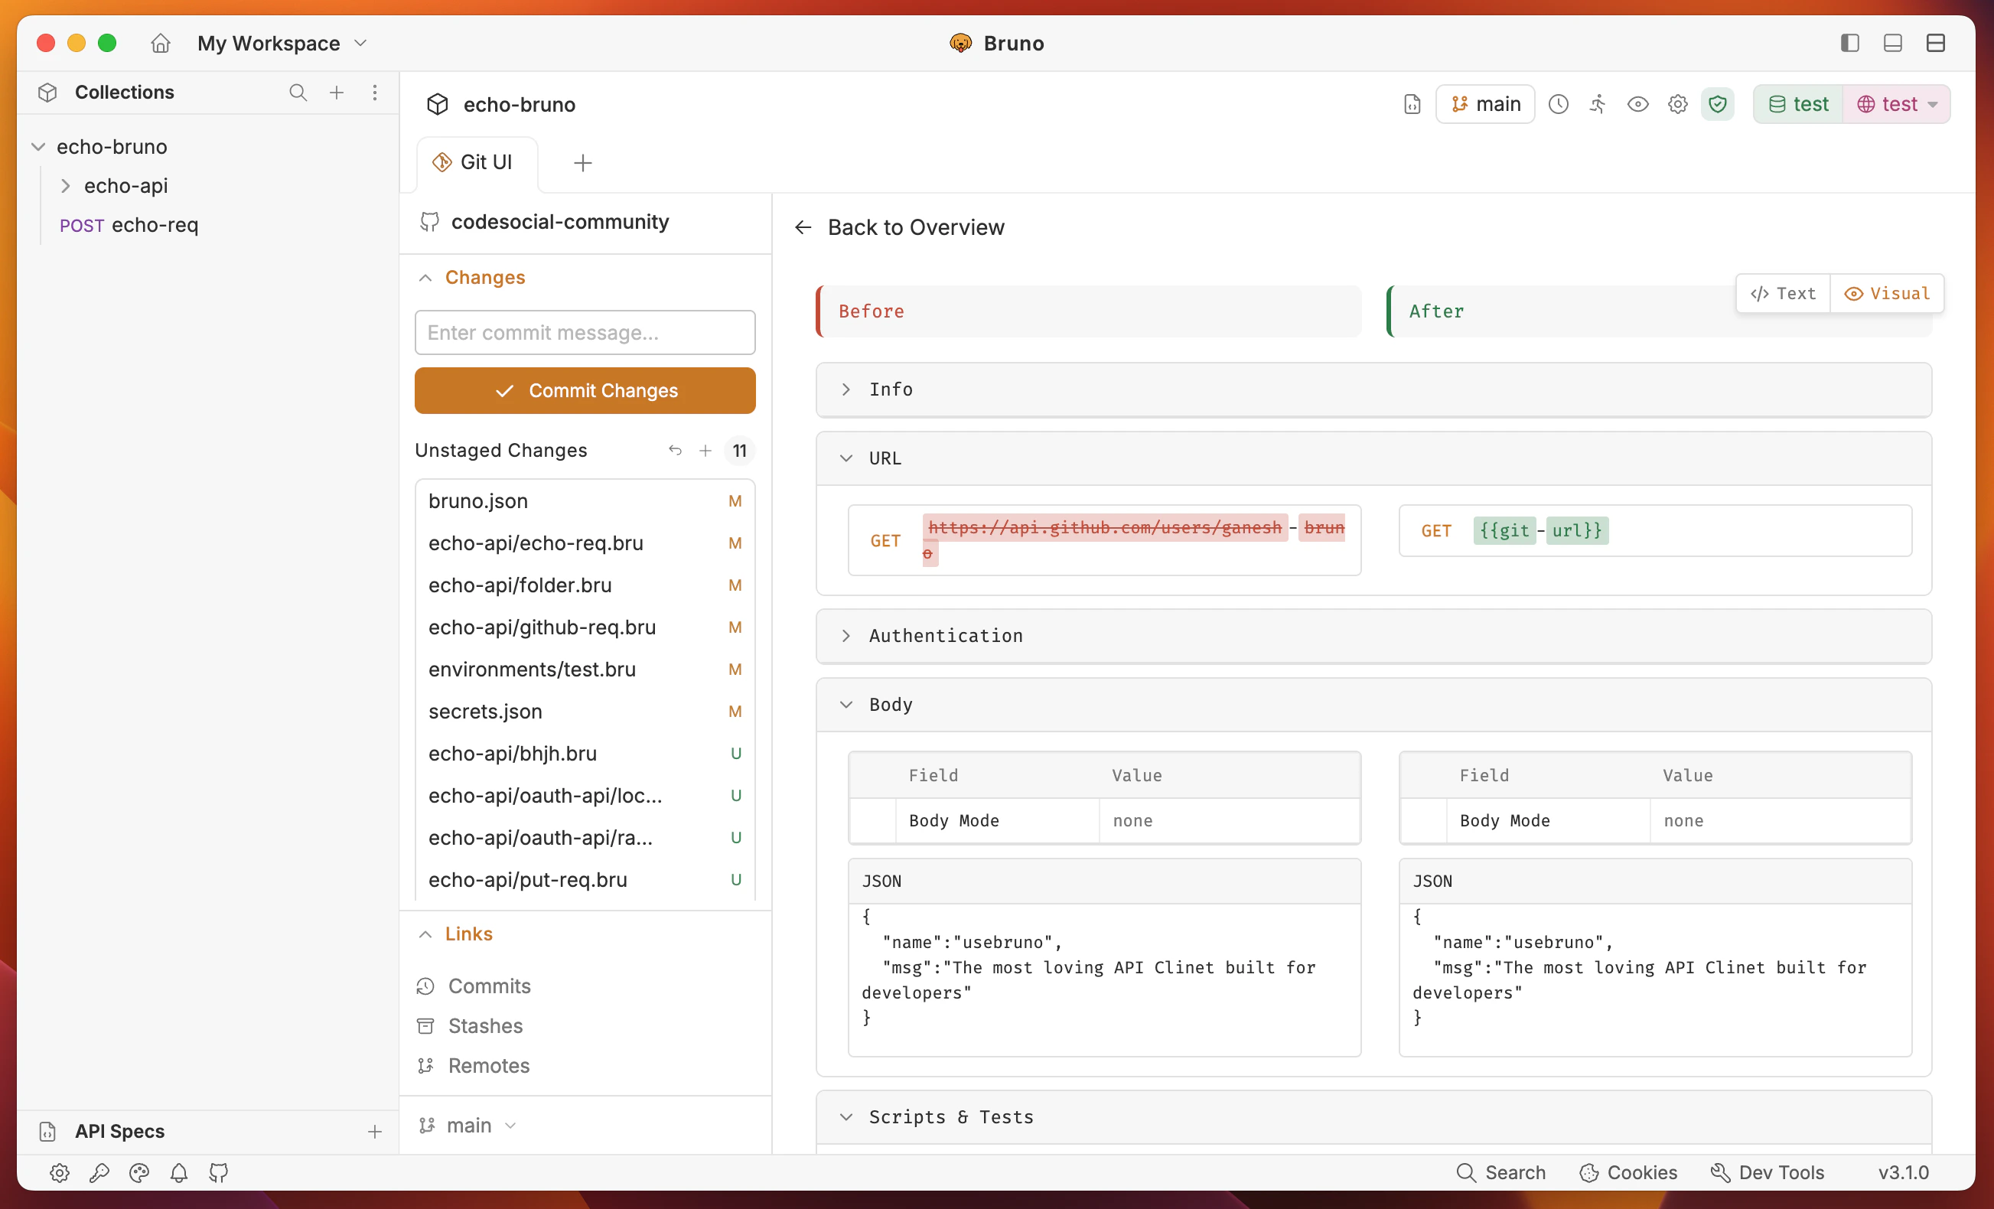The height and width of the screenshot is (1209, 1994).
Task: Open the secrets key icon at bottom left
Action: pyautogui.click(x=99, y=1172)
